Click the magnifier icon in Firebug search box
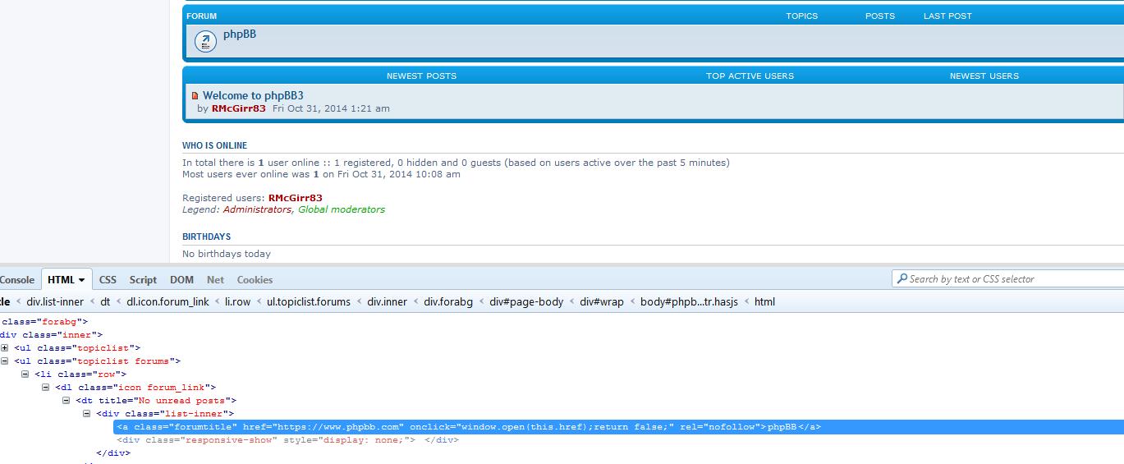 (901, 278)
